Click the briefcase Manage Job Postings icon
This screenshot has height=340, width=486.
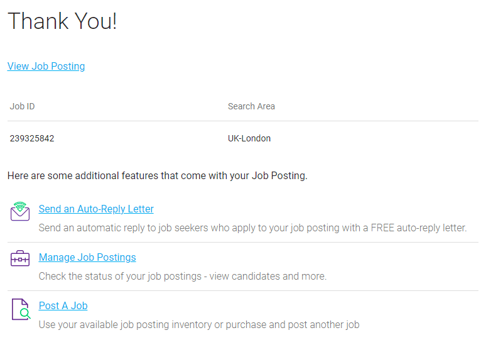[20, 258]
